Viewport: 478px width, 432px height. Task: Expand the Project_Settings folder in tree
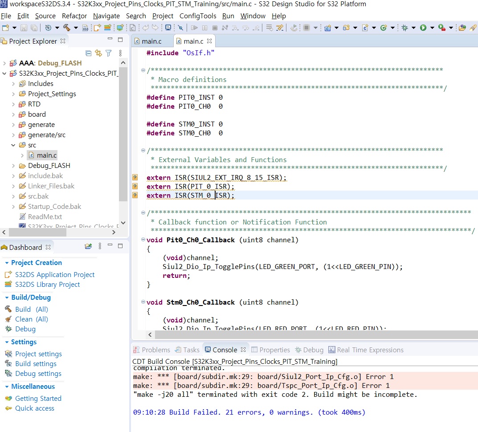coord(13,94)
